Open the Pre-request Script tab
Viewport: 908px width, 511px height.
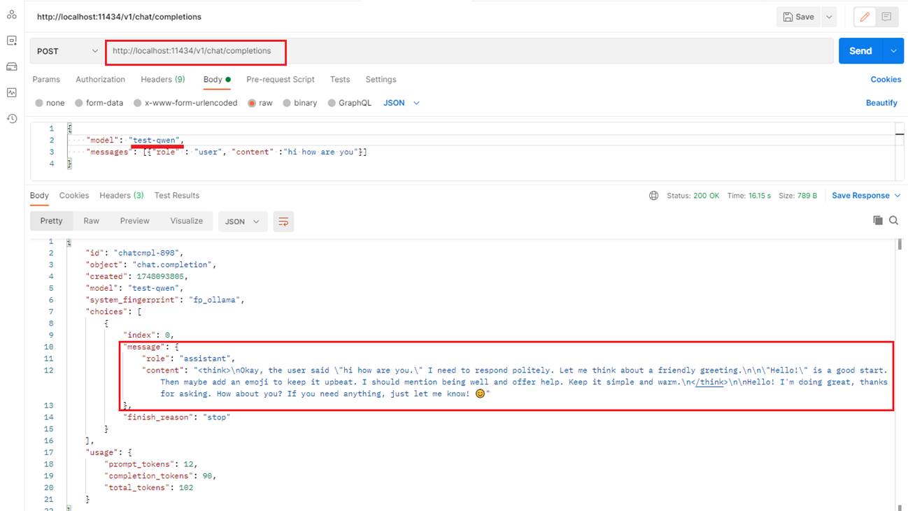(x=281, y=80)
